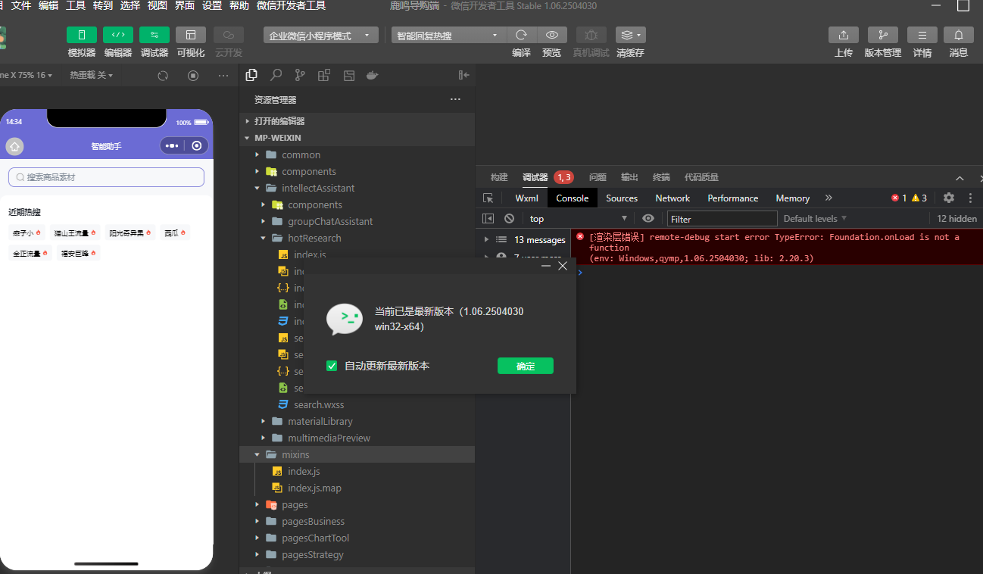Open the enterprise WeChat mini program mode dropdown
This screenshot has width=983, height=574.
click(x=321, y=36)
